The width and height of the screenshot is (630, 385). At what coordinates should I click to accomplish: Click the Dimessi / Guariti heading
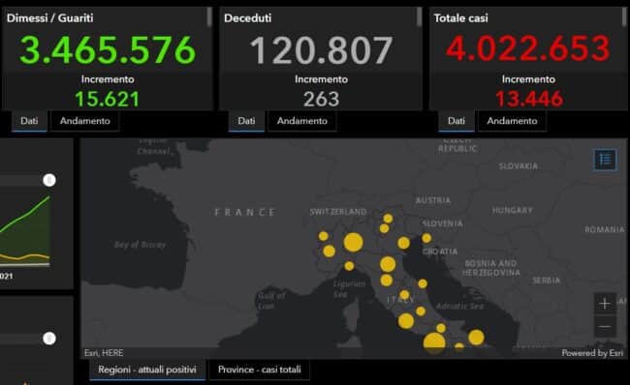pyautogui.click(x=49, y=18)
